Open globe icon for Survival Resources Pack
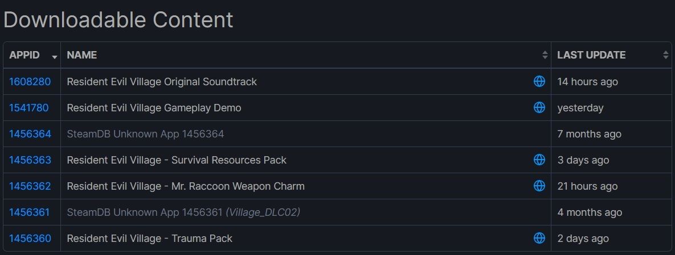 coord(539,160)
